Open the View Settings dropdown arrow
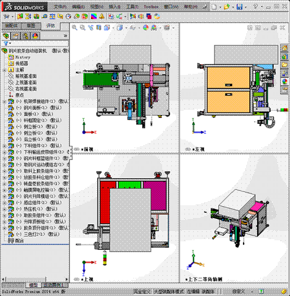Viewport: 290px width, 296px height. click(x=173, y=28)
